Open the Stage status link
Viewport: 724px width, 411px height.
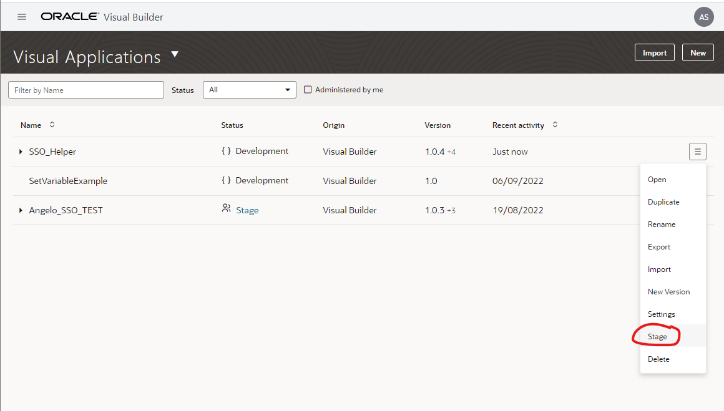pos(247,210)
